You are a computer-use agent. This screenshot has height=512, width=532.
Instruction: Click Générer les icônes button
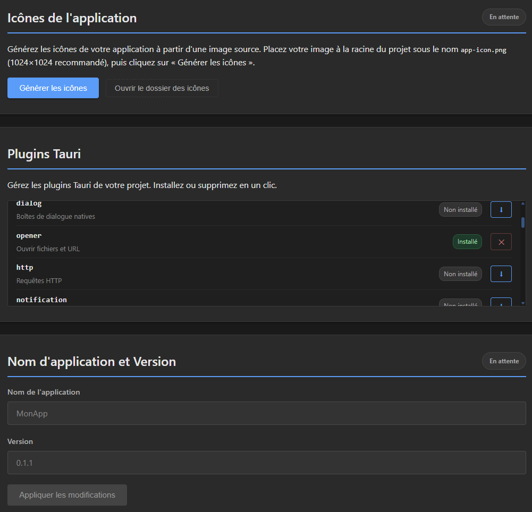click(53, 88)
